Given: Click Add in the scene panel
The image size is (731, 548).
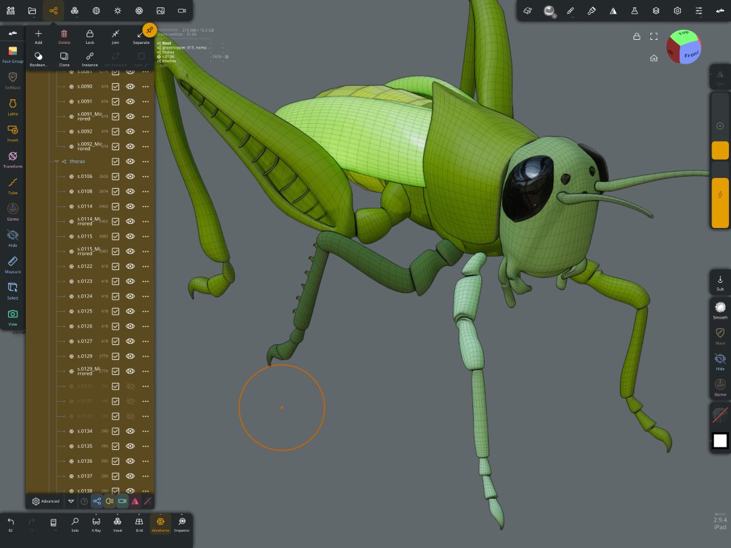Looking at the screenshot, I should pos(38,37).
